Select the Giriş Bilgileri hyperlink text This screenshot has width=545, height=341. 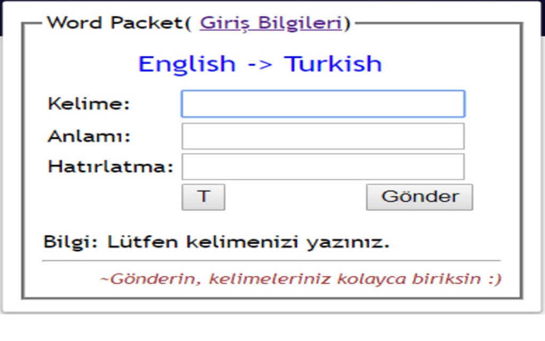[x=269, y=22]
